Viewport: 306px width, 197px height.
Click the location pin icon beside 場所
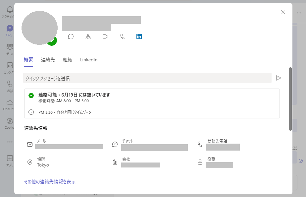pos(30,162)
